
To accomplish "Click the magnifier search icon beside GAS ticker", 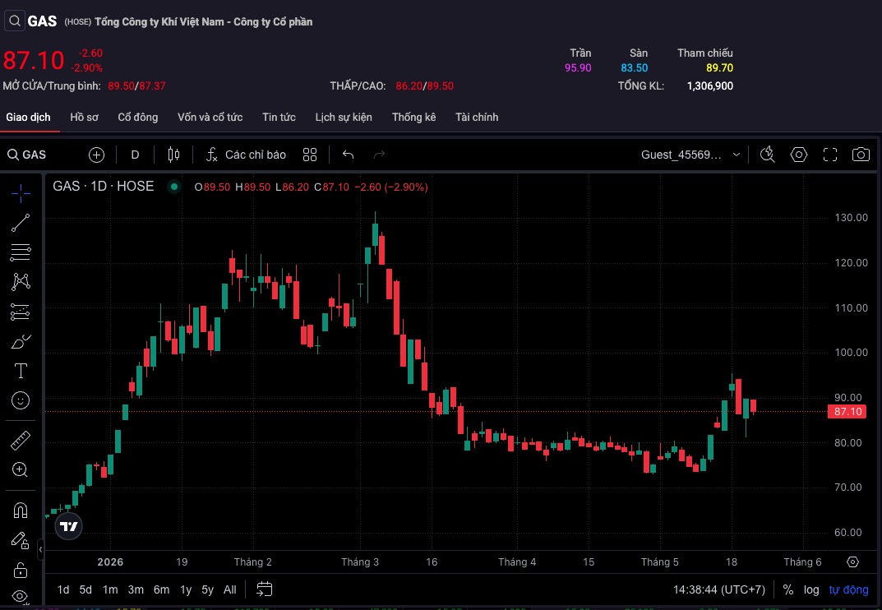I will [15, 21].
